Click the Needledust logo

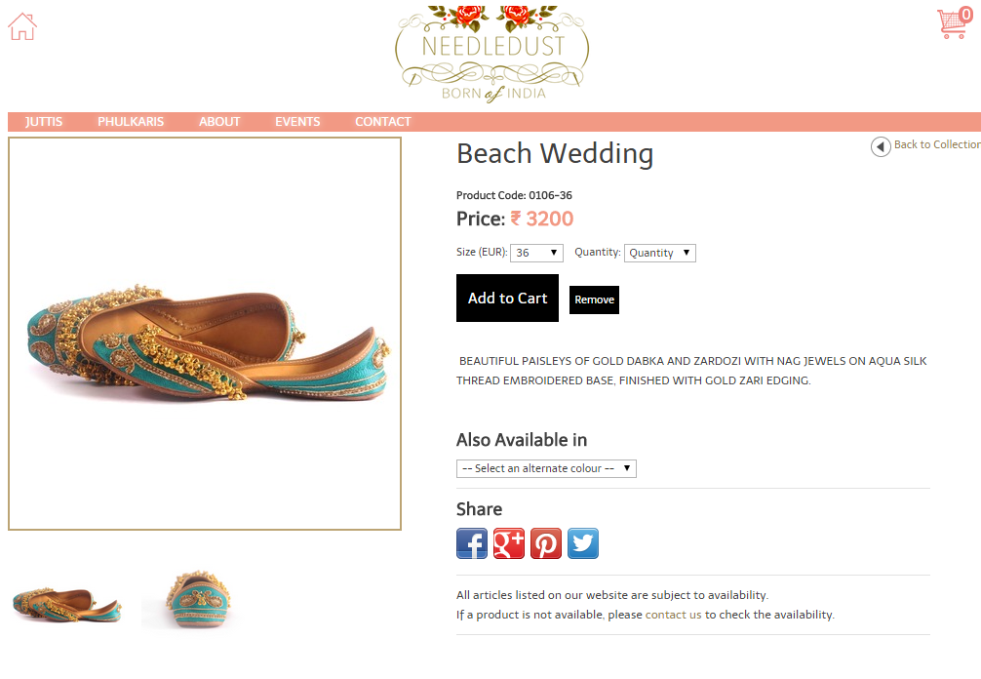(492, 54)
